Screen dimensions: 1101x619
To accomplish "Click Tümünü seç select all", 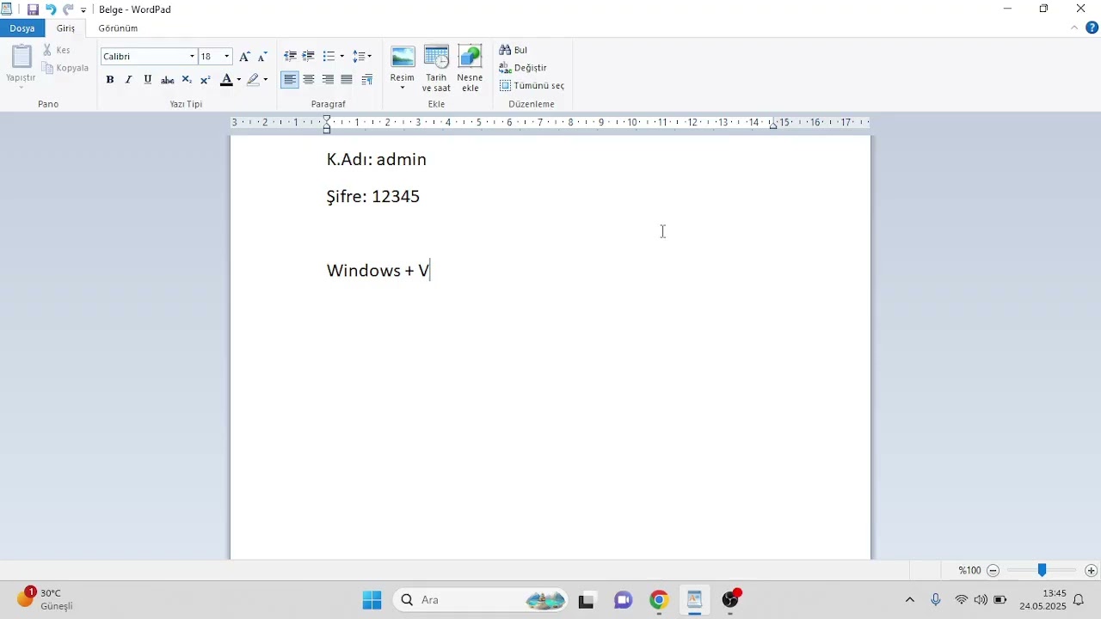I will coord(532,86).
